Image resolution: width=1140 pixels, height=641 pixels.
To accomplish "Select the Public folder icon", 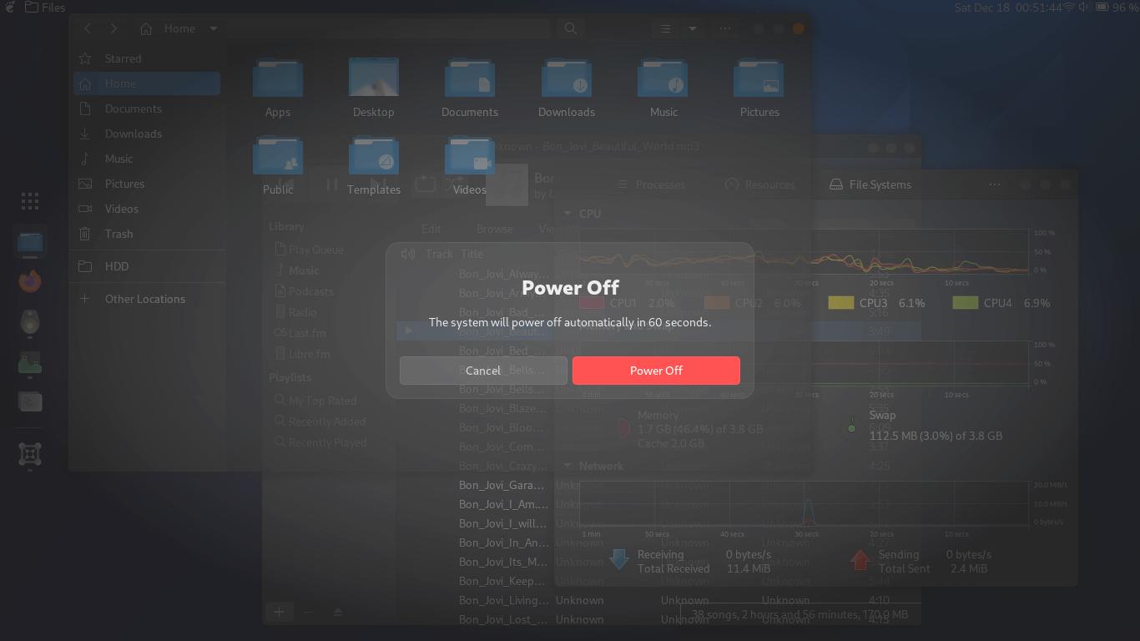I will [278, 157].
